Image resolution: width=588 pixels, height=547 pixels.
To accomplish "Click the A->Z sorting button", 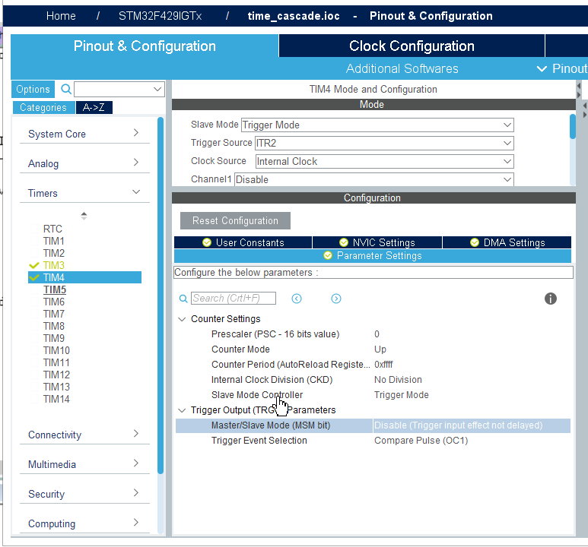I will click(94, 108).
